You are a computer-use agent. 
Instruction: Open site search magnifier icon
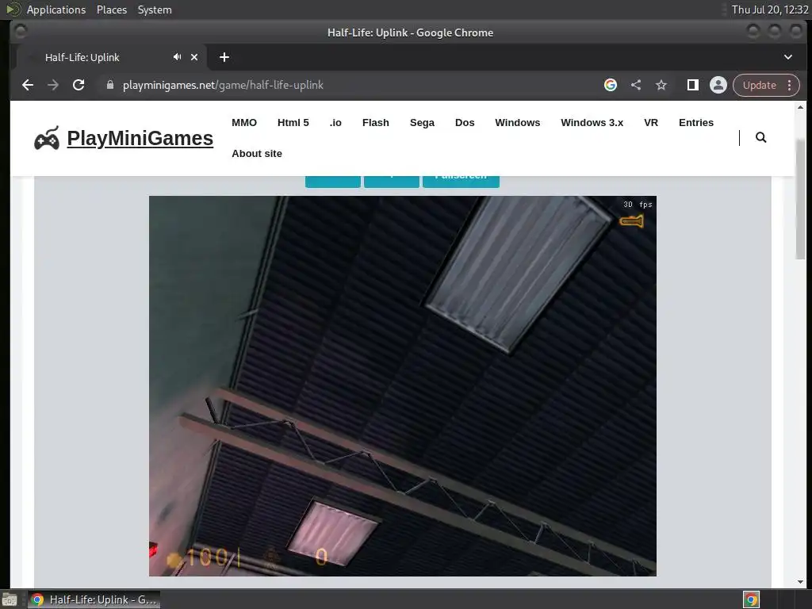coord(760,137)
